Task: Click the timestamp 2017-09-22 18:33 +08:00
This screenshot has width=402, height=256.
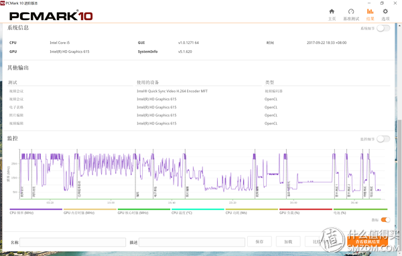Action: coord(327,43)
